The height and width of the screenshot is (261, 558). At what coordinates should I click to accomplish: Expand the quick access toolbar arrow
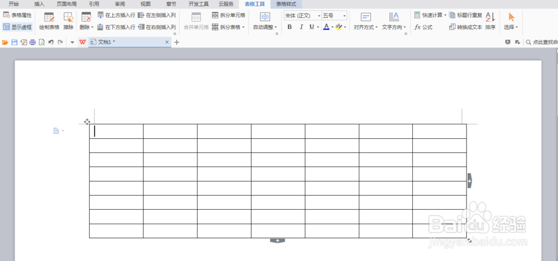[72, 42]
